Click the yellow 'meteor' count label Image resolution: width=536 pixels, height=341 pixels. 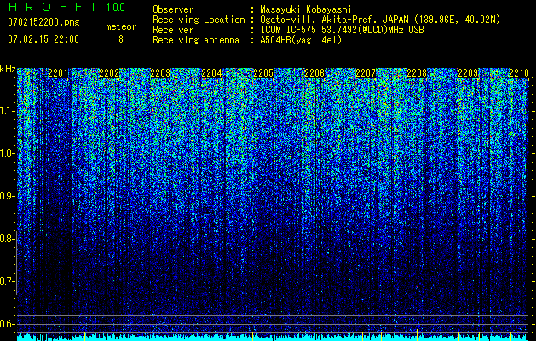tap(121, 26)
